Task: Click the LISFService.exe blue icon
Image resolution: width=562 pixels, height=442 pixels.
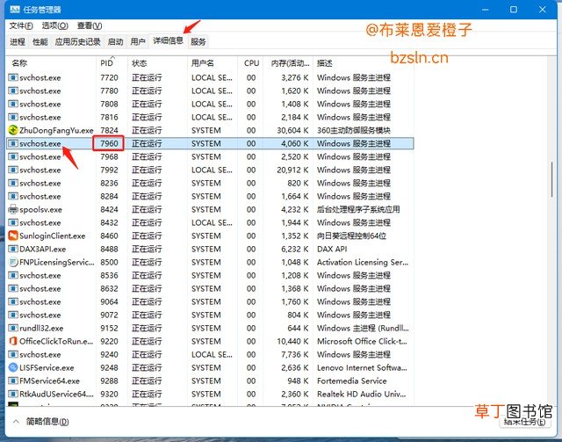Action: [13, 367]
